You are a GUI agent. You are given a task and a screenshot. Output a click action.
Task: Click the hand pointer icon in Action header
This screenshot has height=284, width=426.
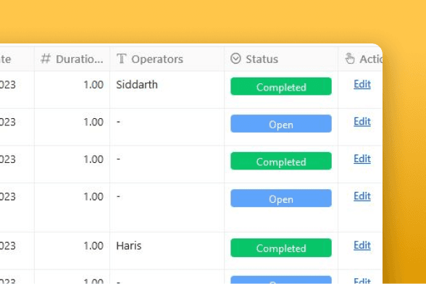(x=350, y=59)
